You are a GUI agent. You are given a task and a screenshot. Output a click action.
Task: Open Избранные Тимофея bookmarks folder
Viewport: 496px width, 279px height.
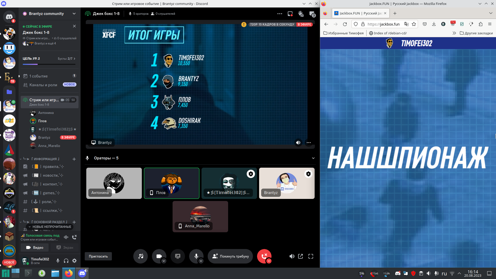[344, 33]
